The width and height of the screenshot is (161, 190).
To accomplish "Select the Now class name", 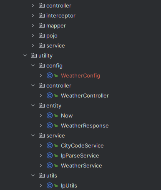I will click(x=67, y=116).
